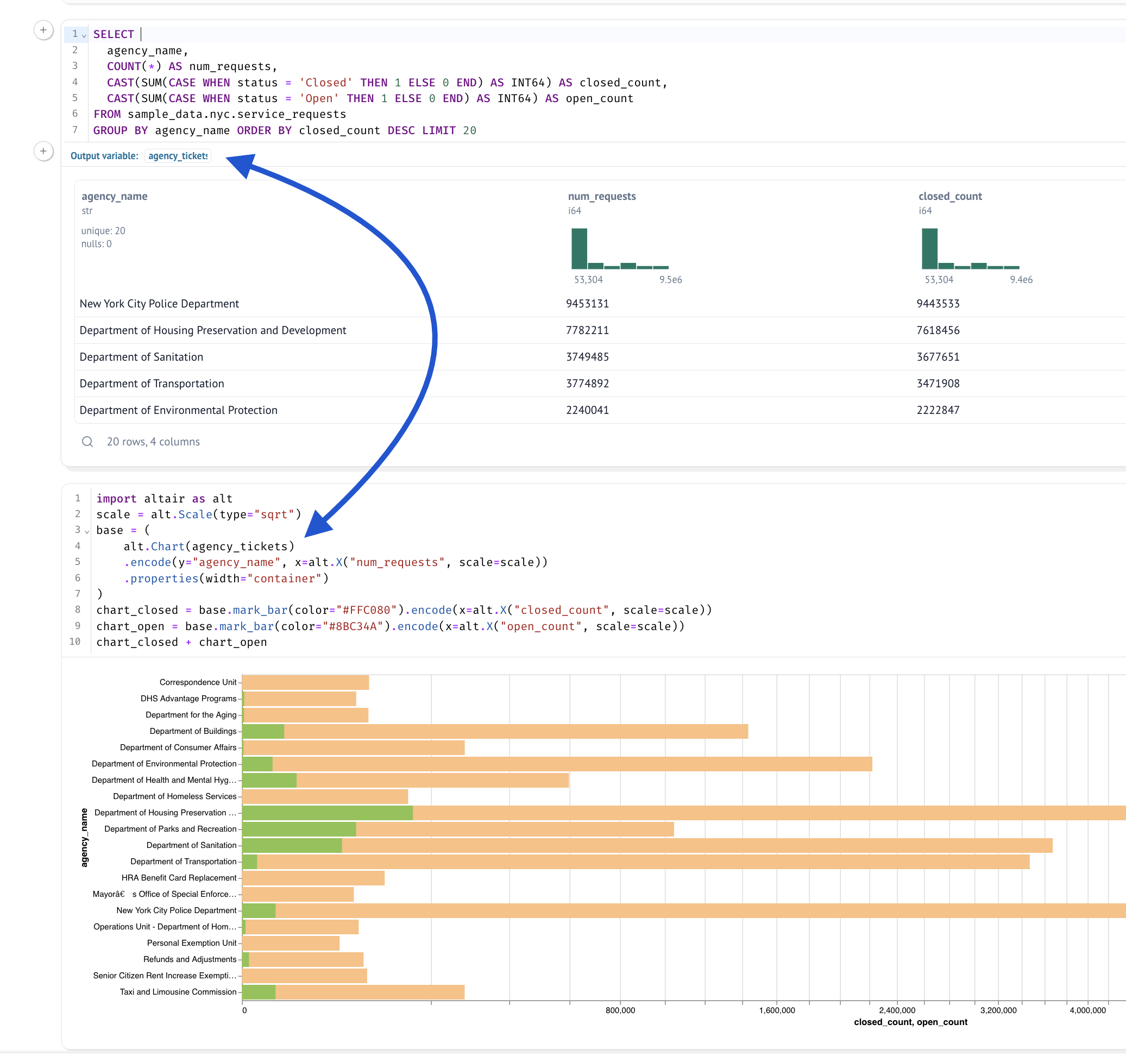Click the plus button above the SQL cell
1126x1056 pixels.
(43, 30)
